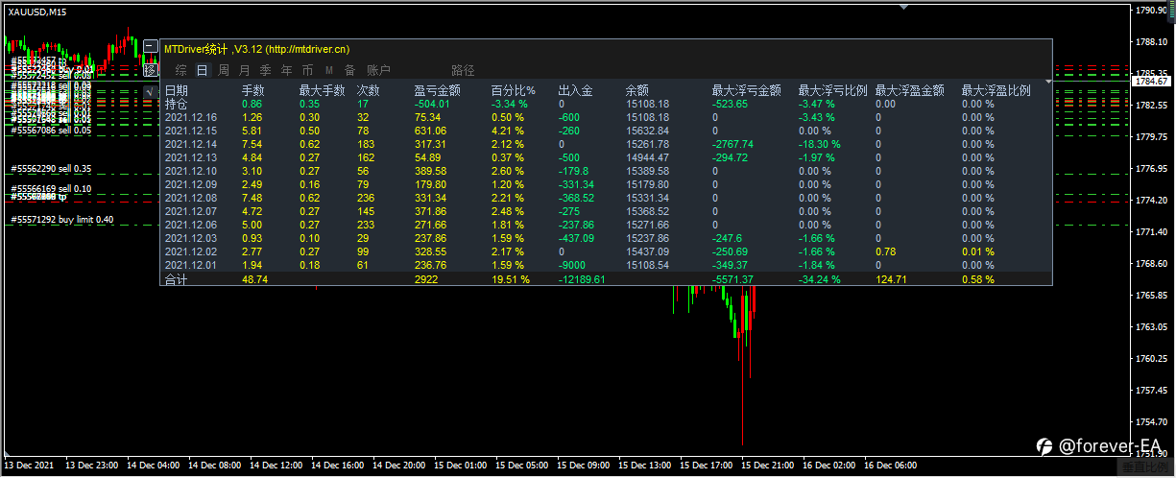Click order label #55566169 sell 0.10 on chart

(x=51, y=189)
